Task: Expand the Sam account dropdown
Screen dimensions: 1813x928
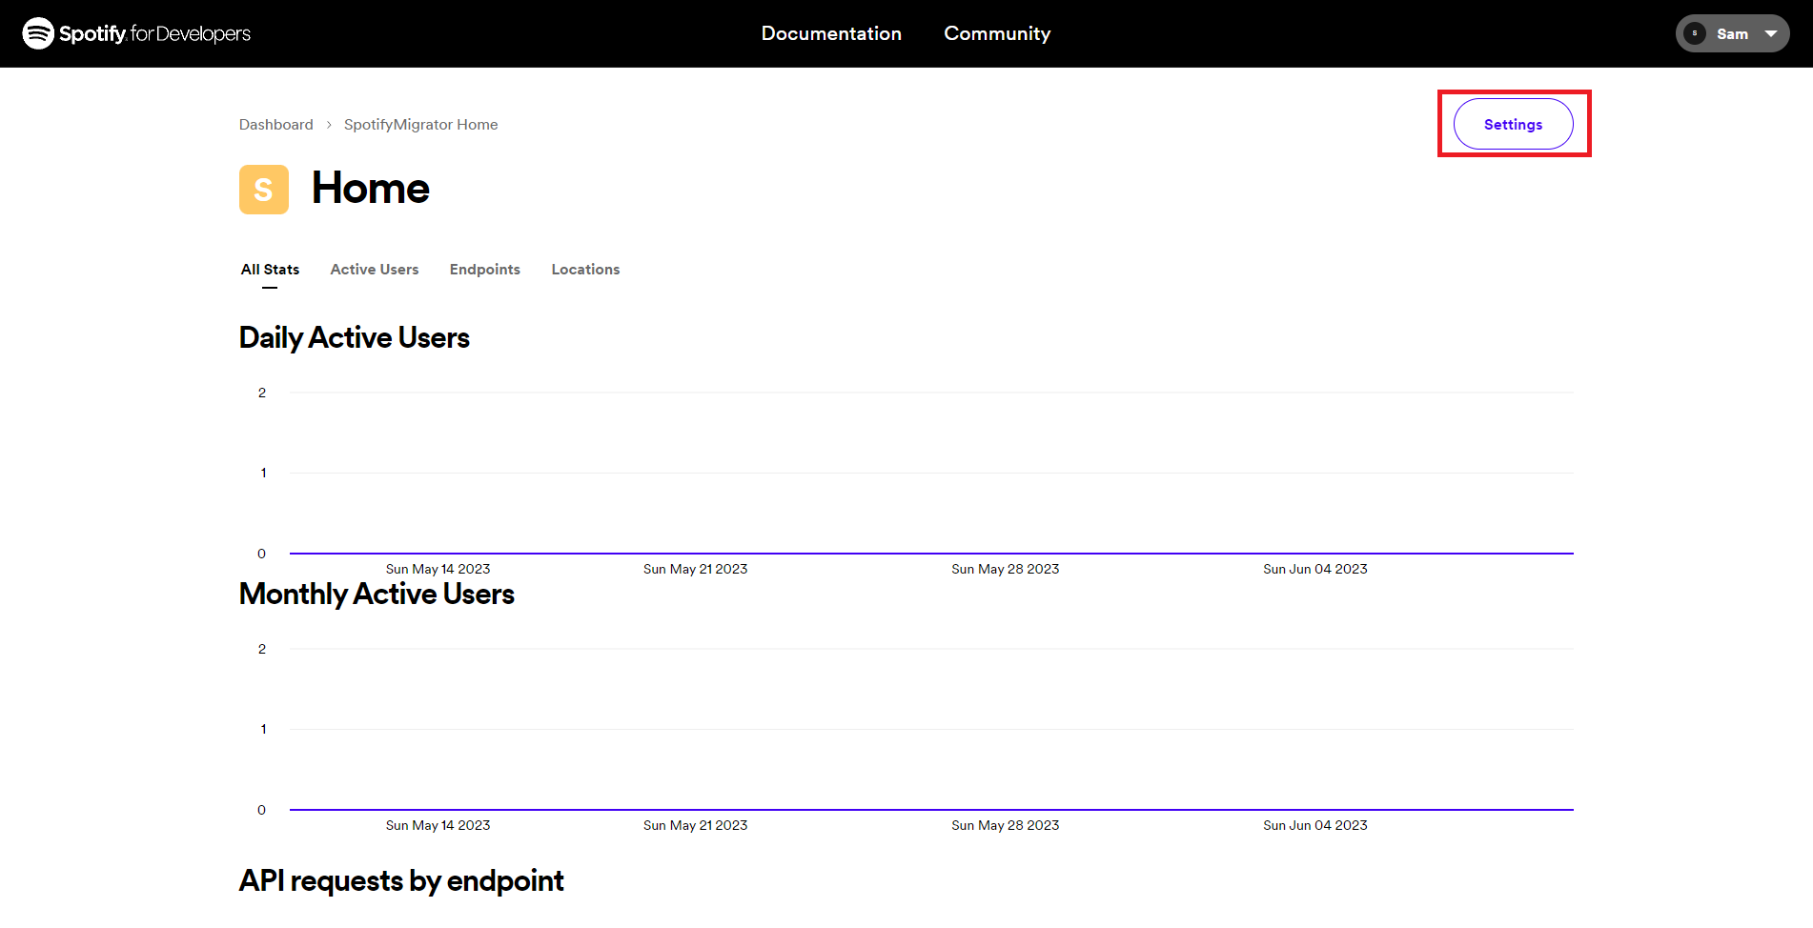Action: (1732, 33)
